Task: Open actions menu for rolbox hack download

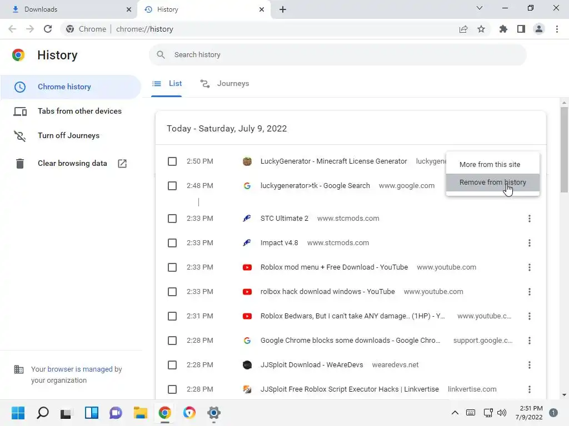Action: pos(530,292)
